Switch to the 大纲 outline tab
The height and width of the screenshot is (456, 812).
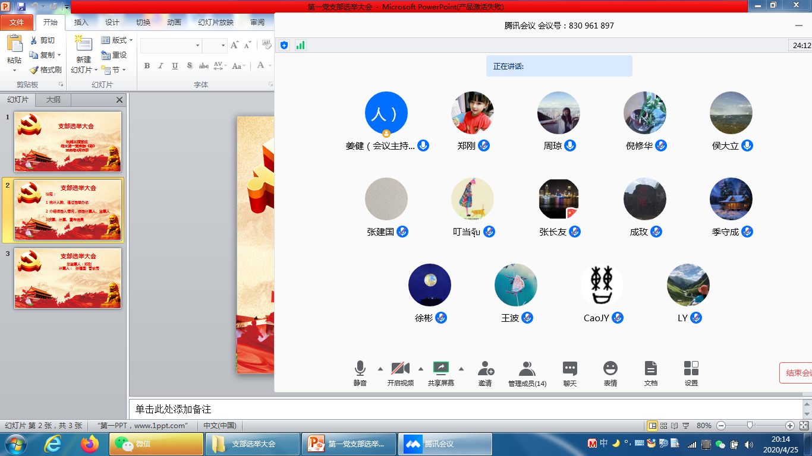tap(53, 100)
